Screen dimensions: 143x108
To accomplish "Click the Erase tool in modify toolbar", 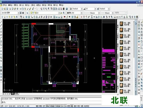I will pyautogui.click(x=142, y=22).
